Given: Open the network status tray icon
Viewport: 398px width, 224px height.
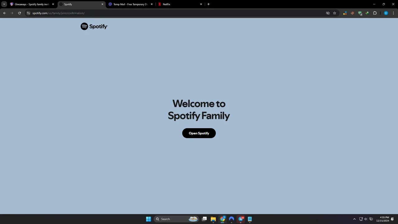Looking at the screenshot, I should click(361, 219).
